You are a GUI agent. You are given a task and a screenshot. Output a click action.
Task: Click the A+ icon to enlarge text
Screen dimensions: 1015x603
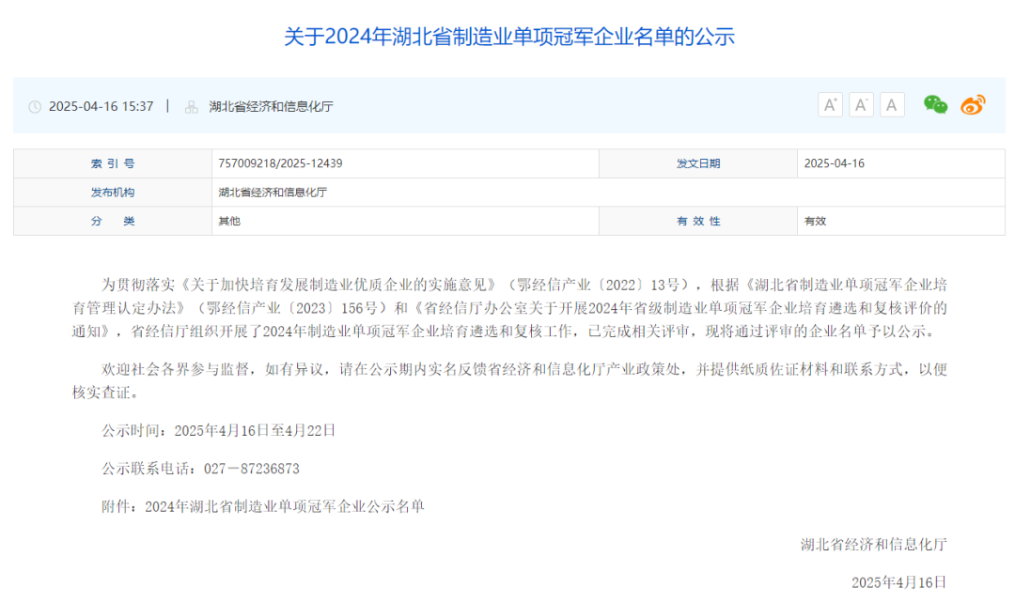pyautogui.click(x=830, y=104)
